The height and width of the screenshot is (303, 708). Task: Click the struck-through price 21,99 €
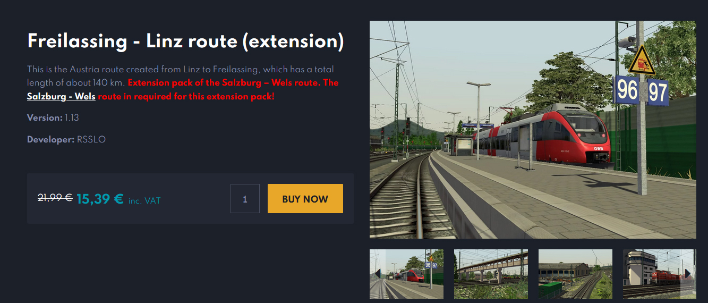55,198
